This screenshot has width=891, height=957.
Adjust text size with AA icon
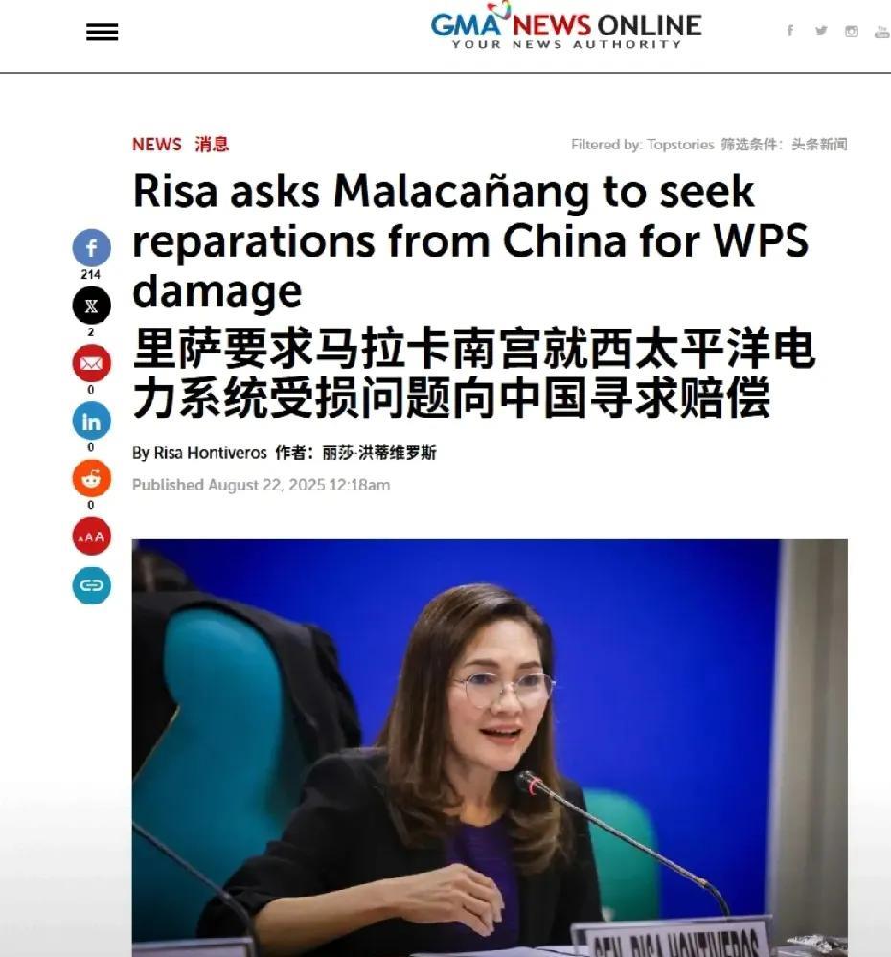[x=92, y=535]
